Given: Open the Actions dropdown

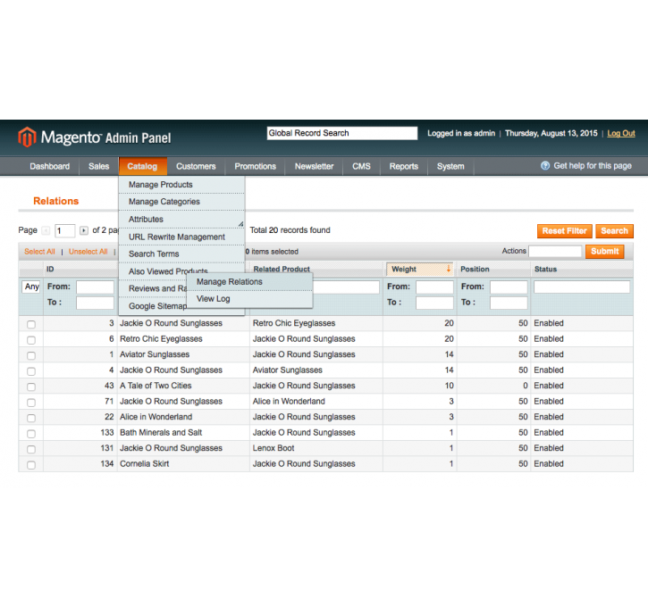Looking at the screenshot, I should point(555,252).
